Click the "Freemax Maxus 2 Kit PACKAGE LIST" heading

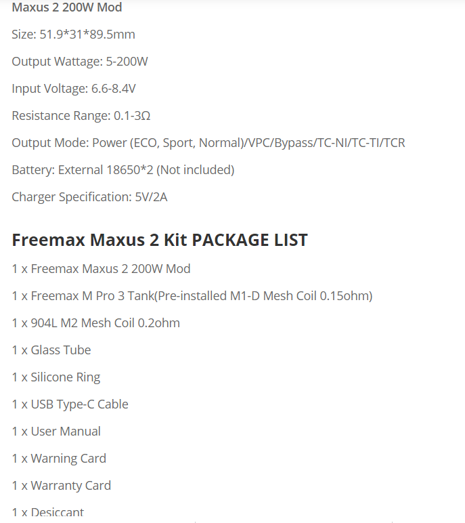point(160,240)
